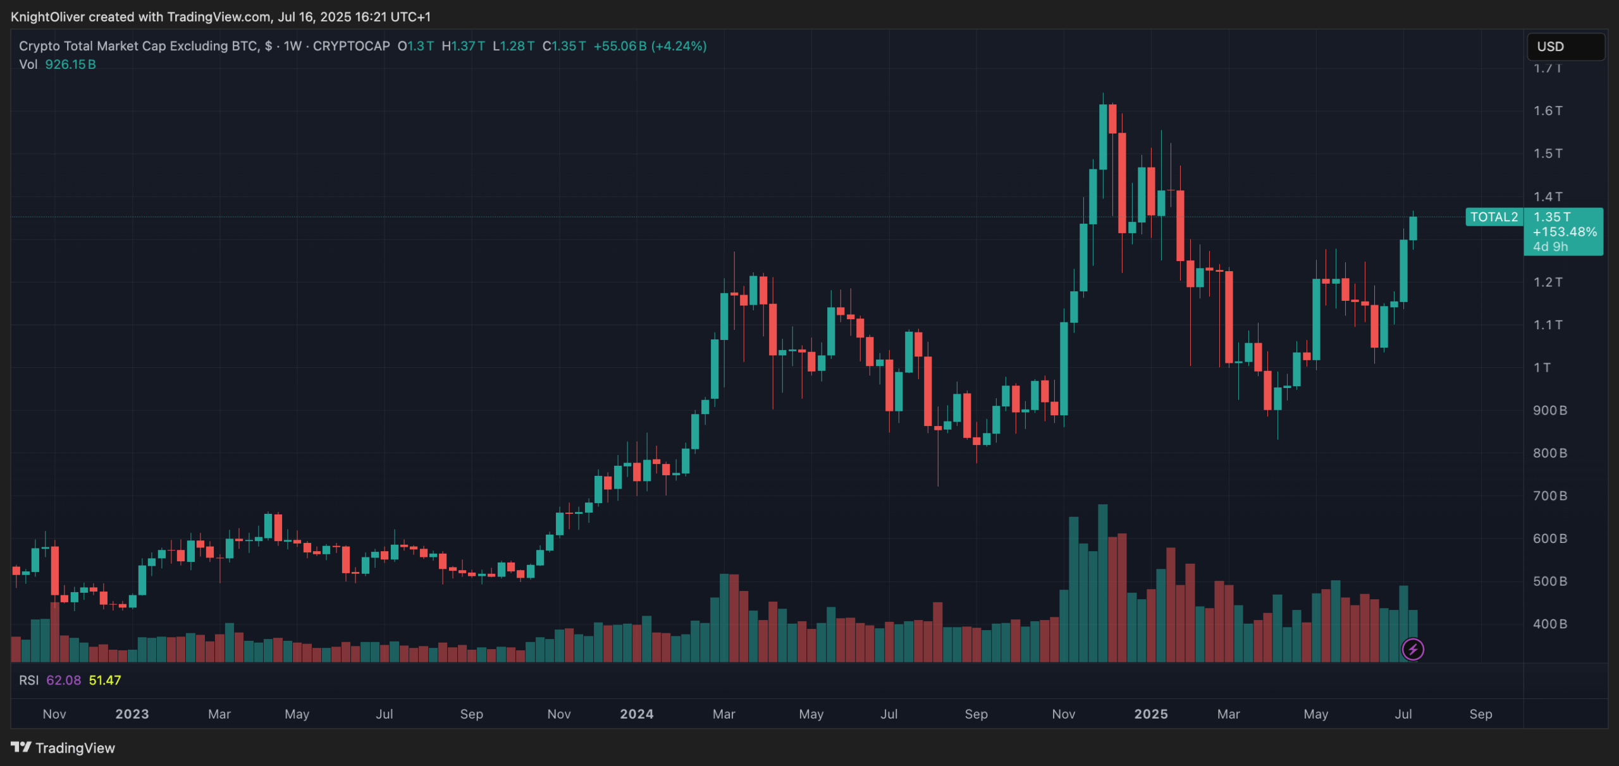Image resolution: width=1619 pixels, height=766 pixels.
Task: Click the RSI indicator label
Action: click(28, 680)
